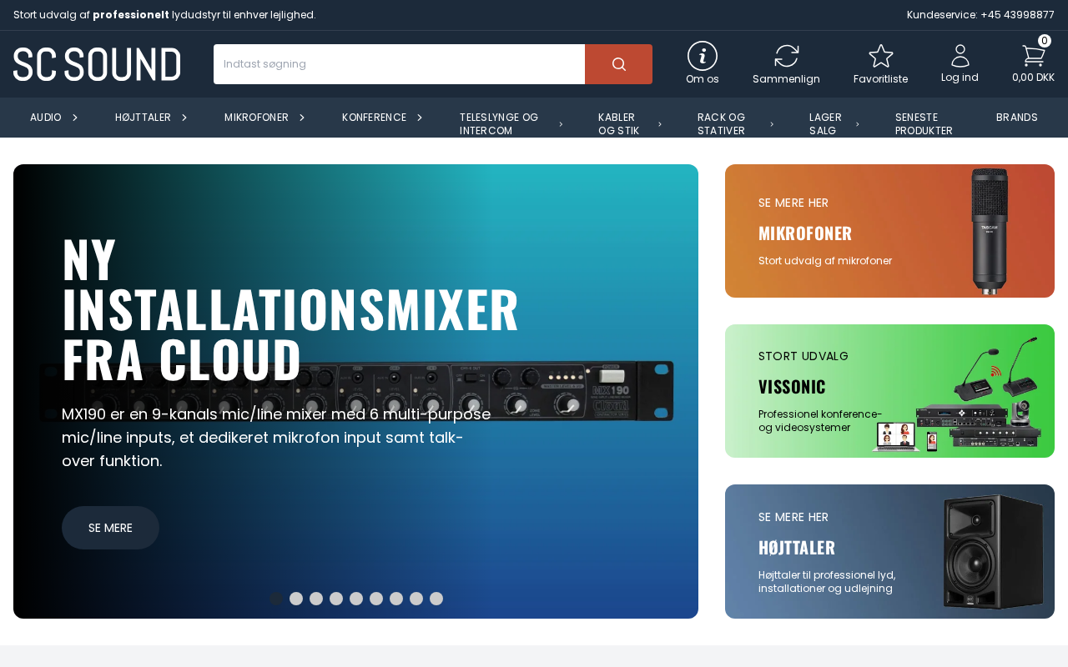Select seventh carousel slide dot
Screen dimensions: 1068x667
coord(396,599)
